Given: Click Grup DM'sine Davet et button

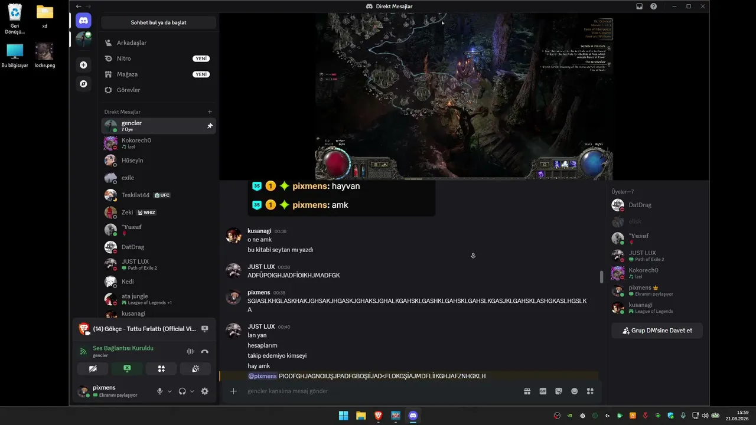Looking at the screenshot, I should pyautogui.click(x=657, y=331).
